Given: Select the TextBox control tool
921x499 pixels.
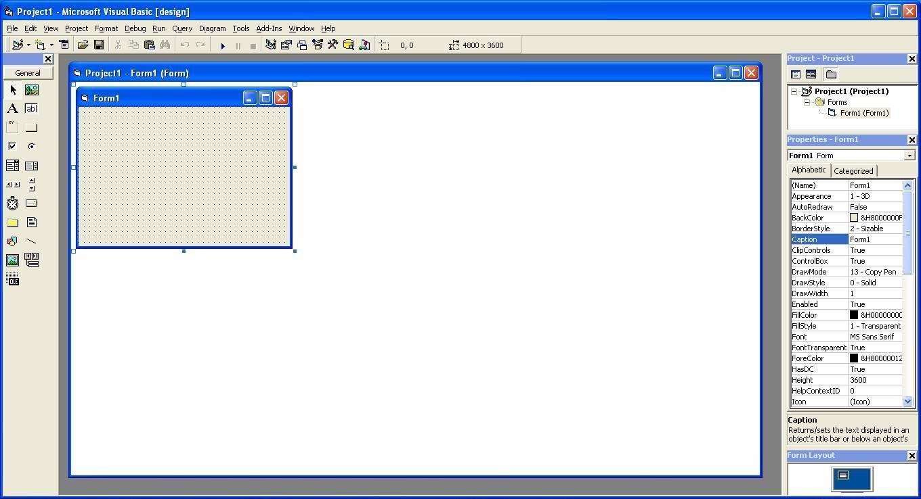Looking at the screenshot, I should 31,109.
